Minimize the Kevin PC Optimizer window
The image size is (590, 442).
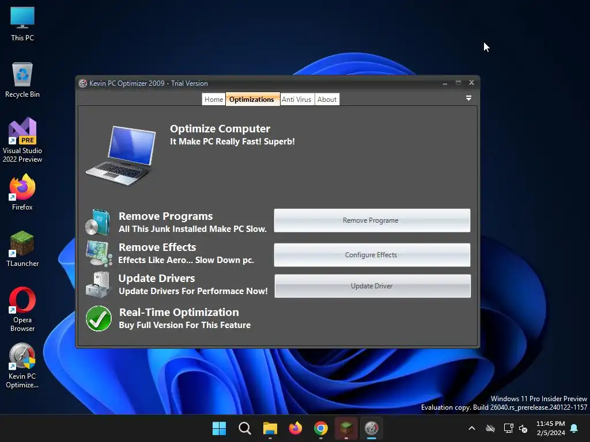[445, 83]
